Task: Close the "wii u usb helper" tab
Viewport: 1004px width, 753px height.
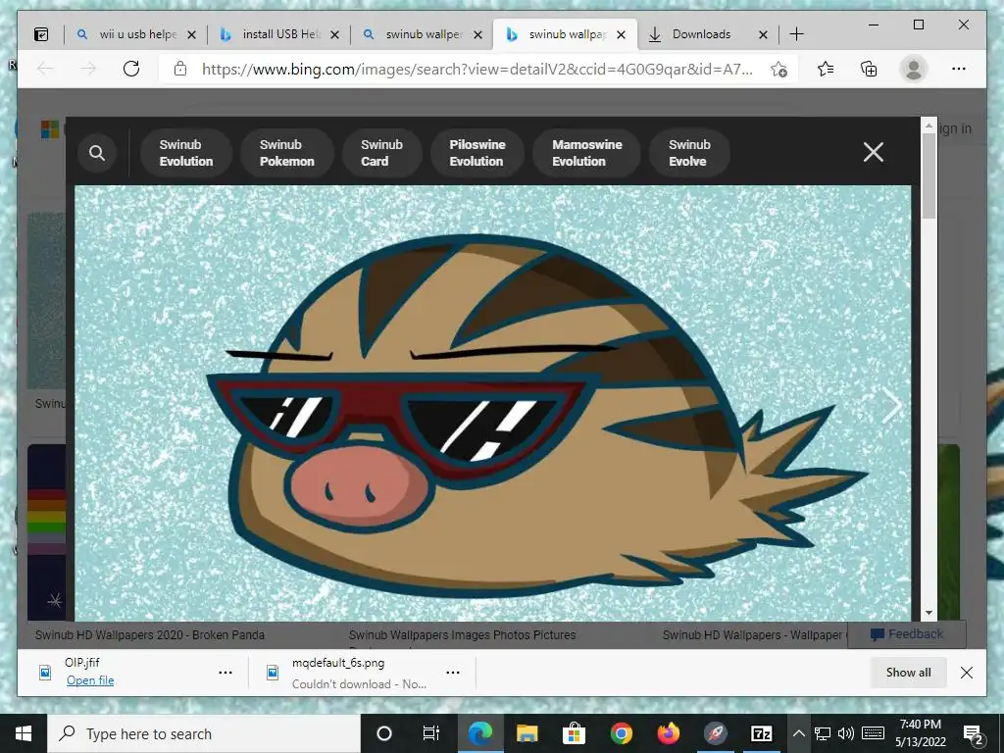Action: click(x=191, y=35)
